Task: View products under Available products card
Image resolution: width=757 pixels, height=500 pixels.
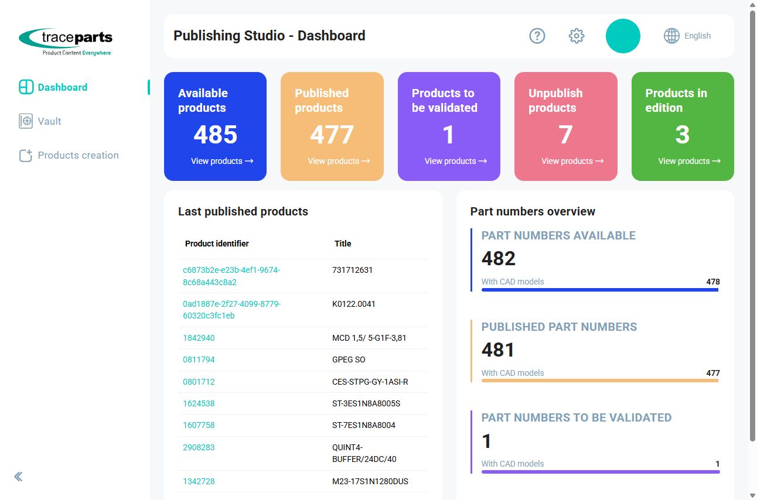Action: click(222, 161)
